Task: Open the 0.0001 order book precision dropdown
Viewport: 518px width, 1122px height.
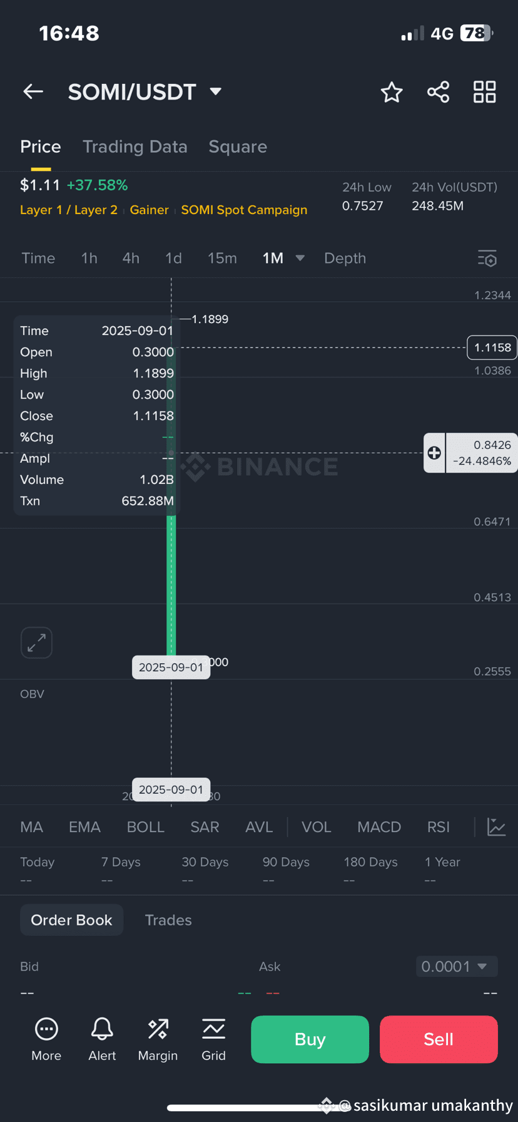Action: pos(457,966)
